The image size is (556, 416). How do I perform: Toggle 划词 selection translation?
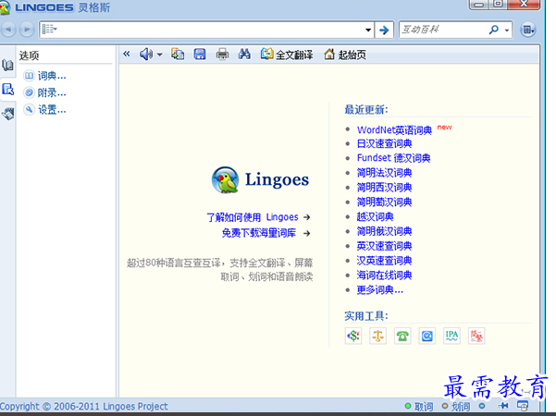pyautogui.click(x=456, y=406)
